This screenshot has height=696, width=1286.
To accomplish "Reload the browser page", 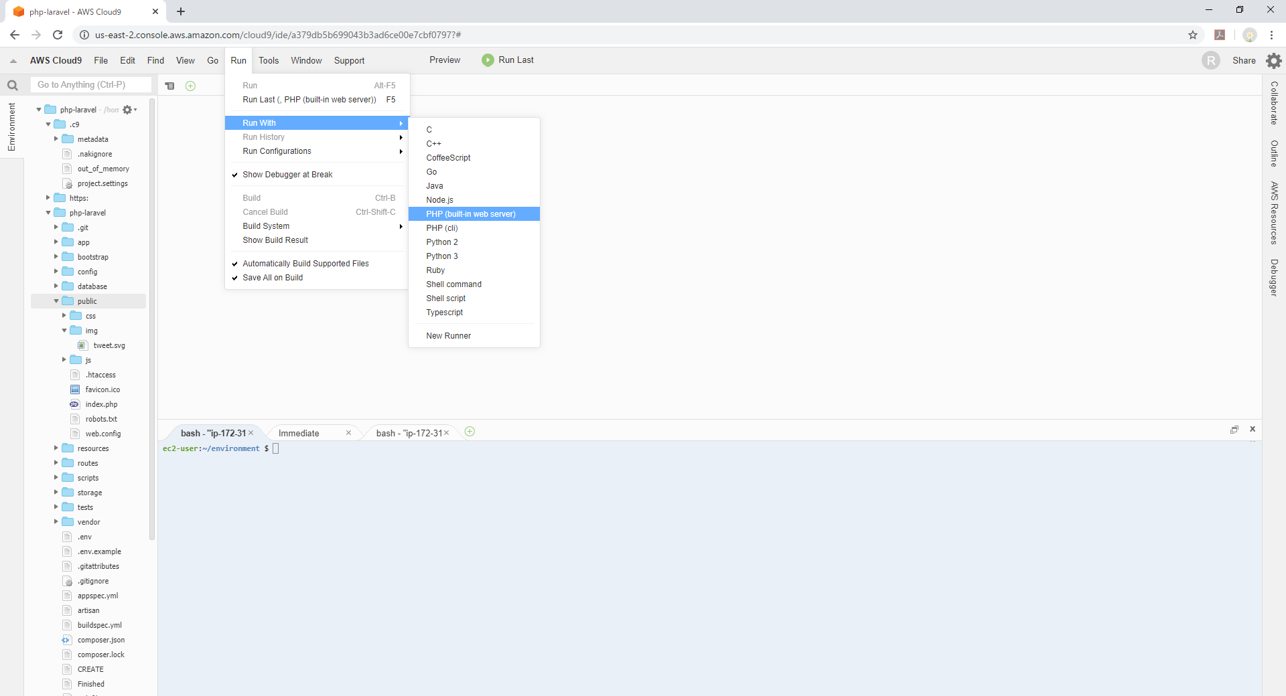I will [58, 35].
